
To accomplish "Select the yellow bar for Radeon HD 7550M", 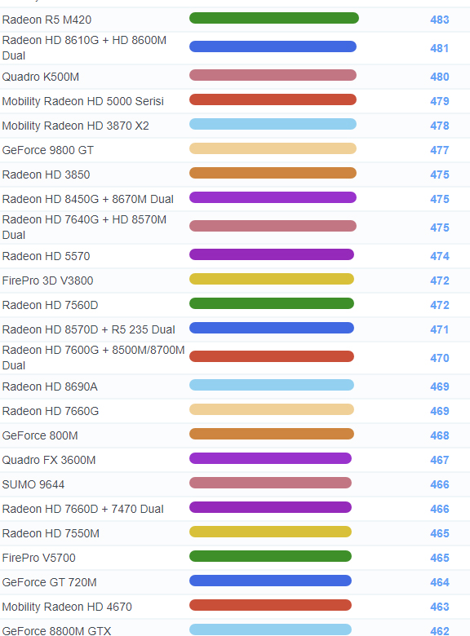I will 270,532.
